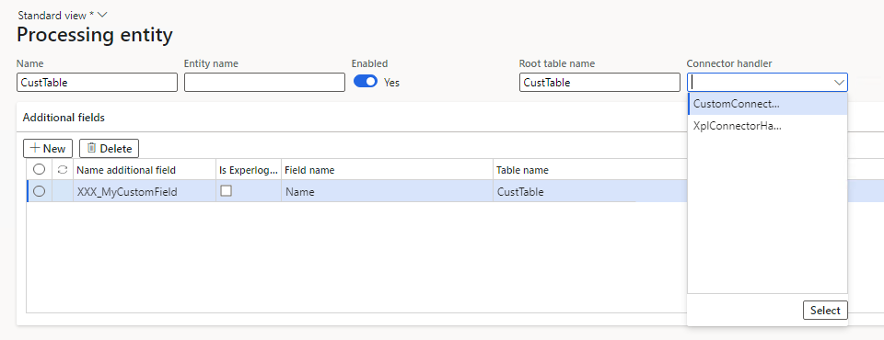Screen dimensions: 884x340
Task: Choose XplConnectorHa... from the dropdown list
Action: click(x=768, y=126)
